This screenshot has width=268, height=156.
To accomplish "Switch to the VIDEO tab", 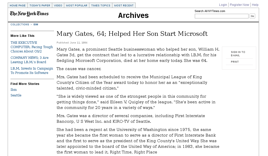I will pos(58,5).
